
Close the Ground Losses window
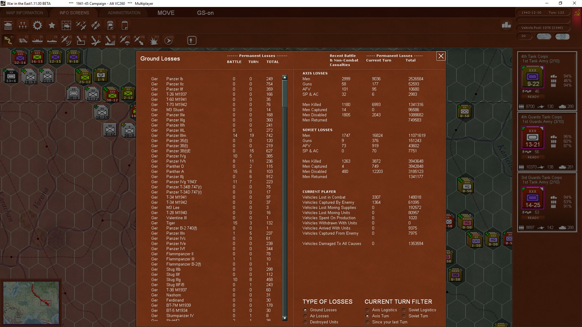pos(441,56)
